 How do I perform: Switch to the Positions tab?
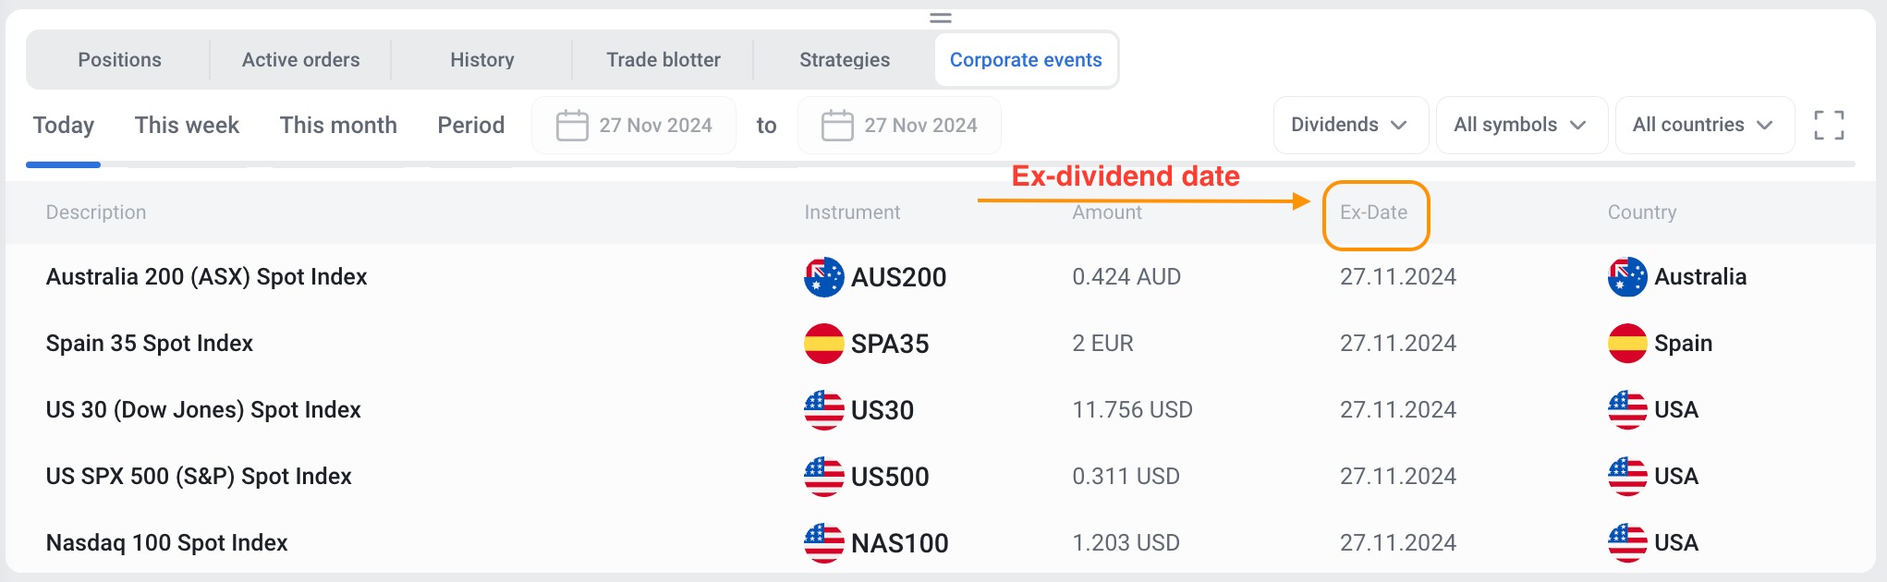(119, 60)
